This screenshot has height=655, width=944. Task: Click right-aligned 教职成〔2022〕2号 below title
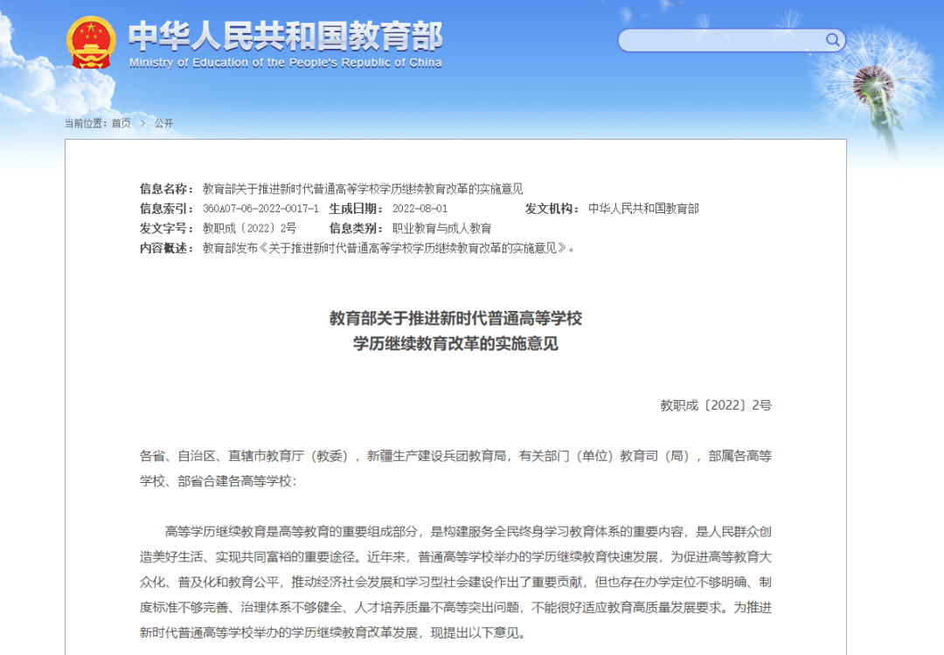[716, 405]
